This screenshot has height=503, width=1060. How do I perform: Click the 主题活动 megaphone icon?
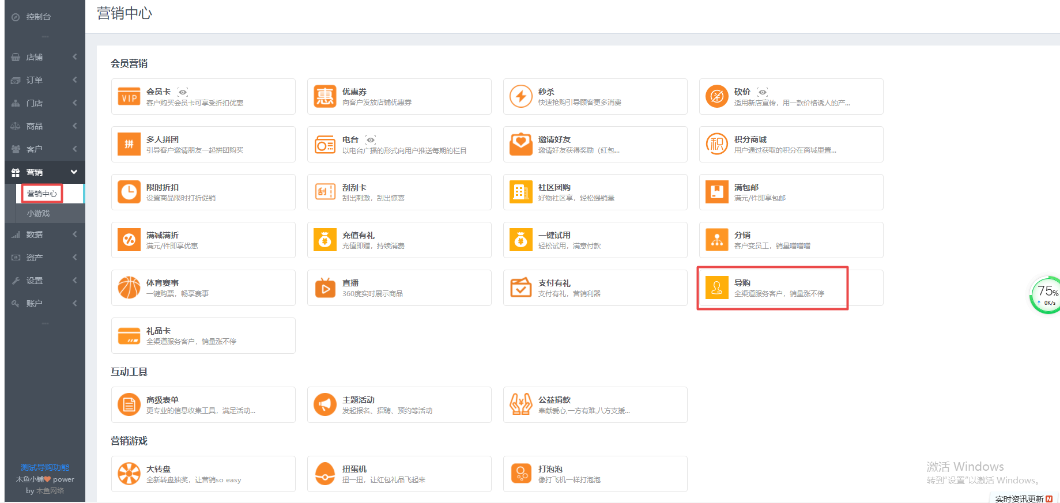pyautogui.click(x=325, y=404)
